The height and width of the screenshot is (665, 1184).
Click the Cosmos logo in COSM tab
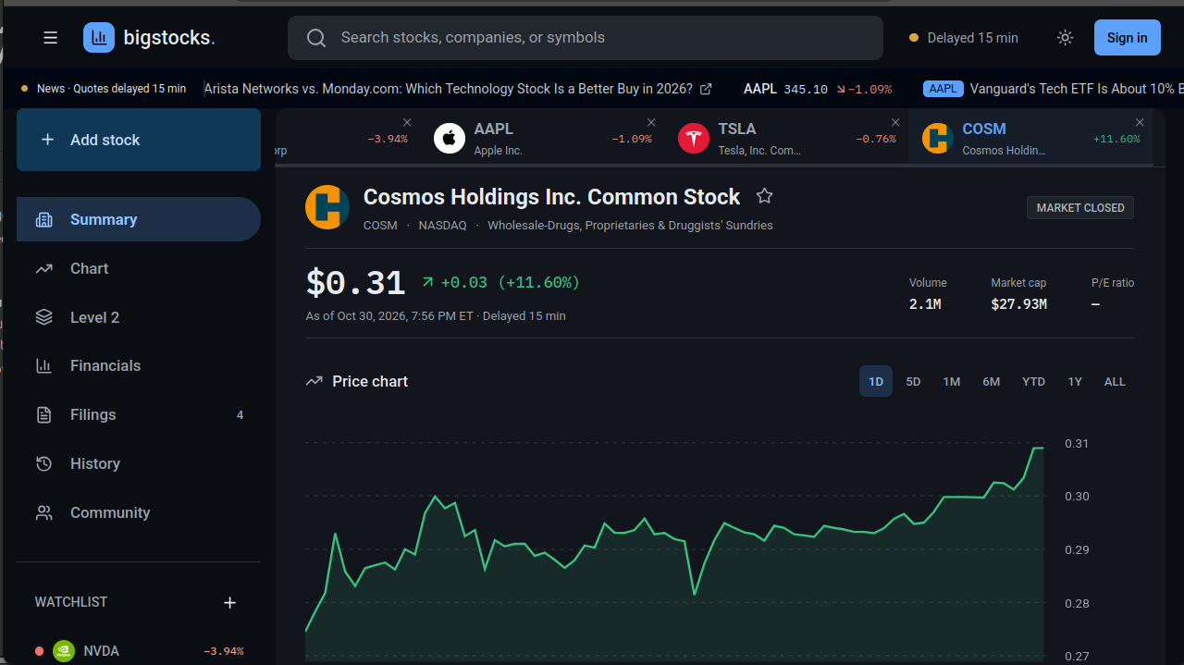click(937, 139)
